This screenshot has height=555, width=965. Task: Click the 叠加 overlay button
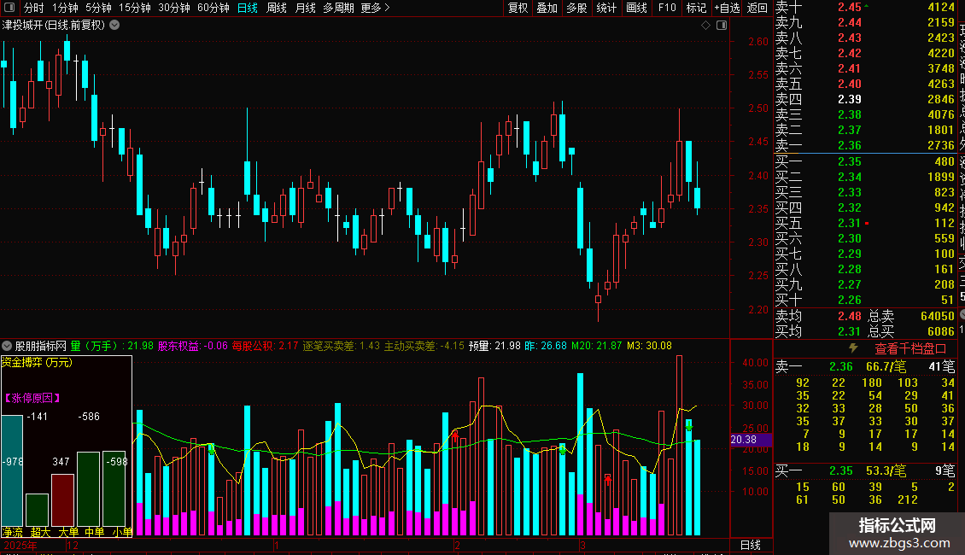coord(547,8)
